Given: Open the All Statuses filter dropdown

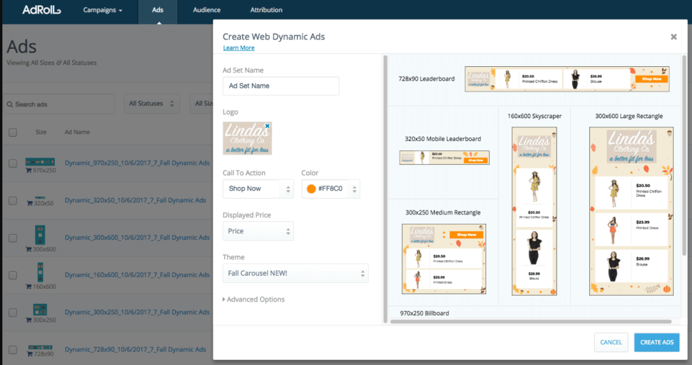Looking at the screenshot, I should pyautogui.click(x=152, y=104).
